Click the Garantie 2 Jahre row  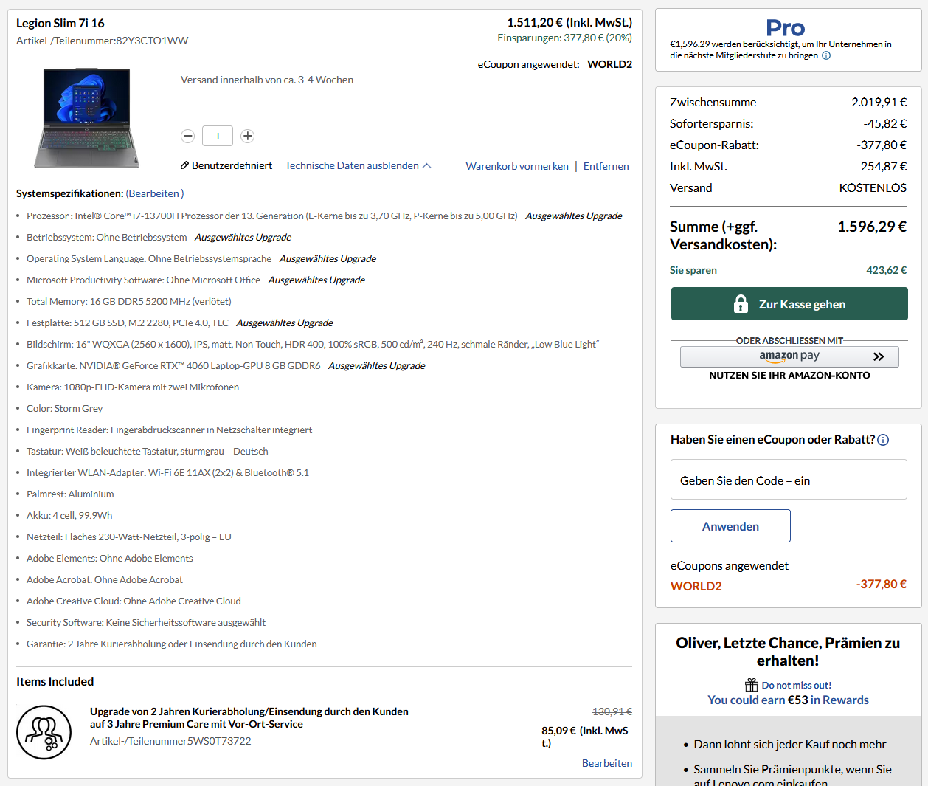click(x=171, y=644)
